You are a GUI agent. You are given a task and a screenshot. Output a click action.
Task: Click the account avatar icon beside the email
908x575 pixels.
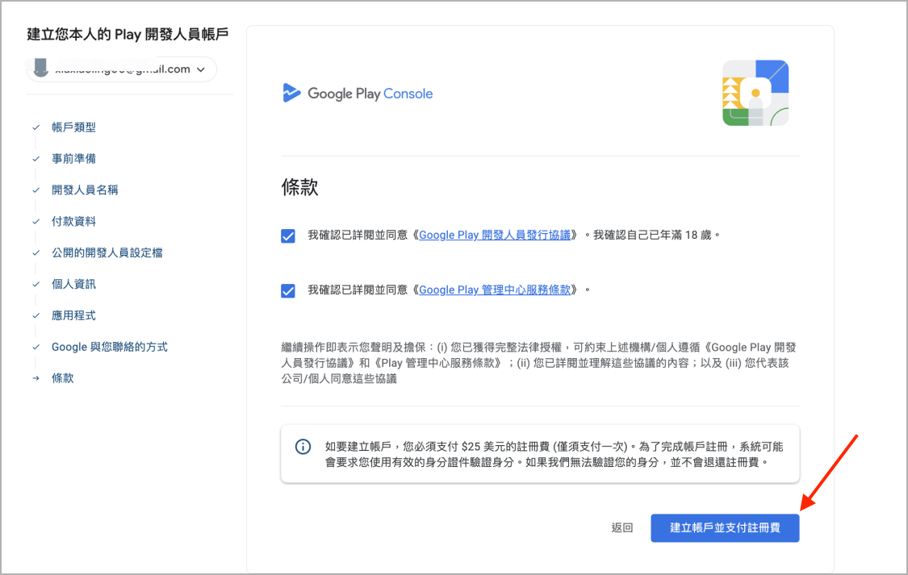coord(40,69)
